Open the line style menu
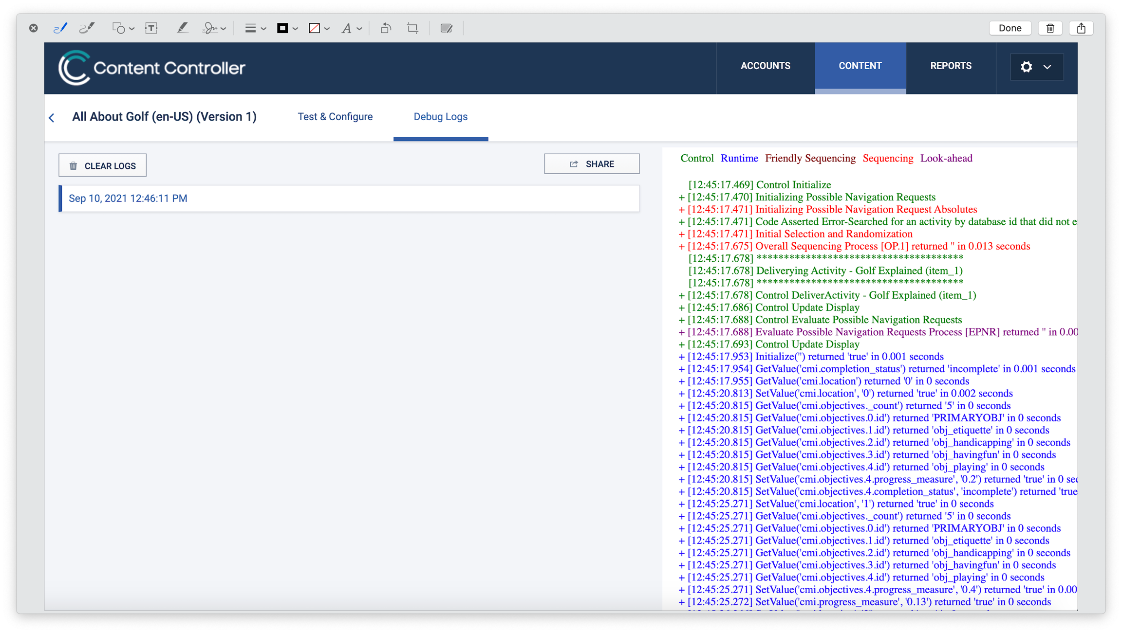 [255, 28]
